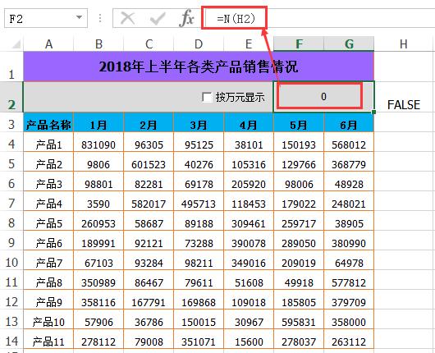Viewport: 435px width, 353px height.
Task: Click the Enter checkmark formula bar icon
Action: pyautogui.click(x=158, y=19)
